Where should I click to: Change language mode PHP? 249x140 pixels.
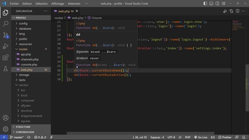pos(188,137)
